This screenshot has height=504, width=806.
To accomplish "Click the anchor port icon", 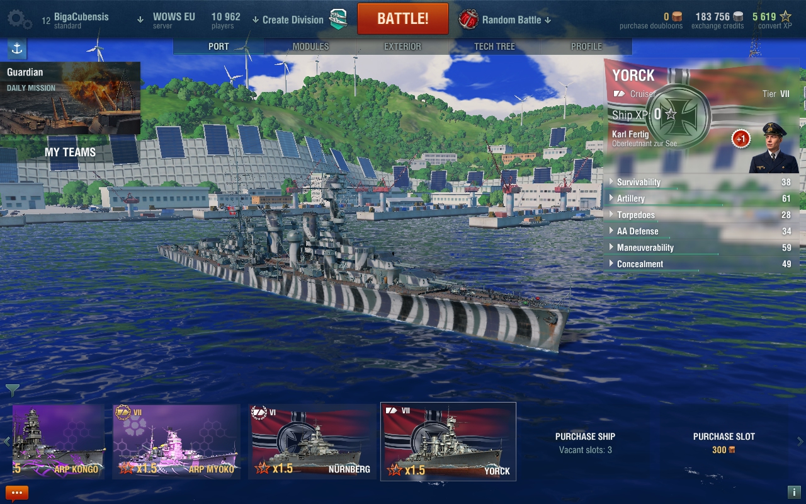I will pyautogui.click(x=17, y=49).
